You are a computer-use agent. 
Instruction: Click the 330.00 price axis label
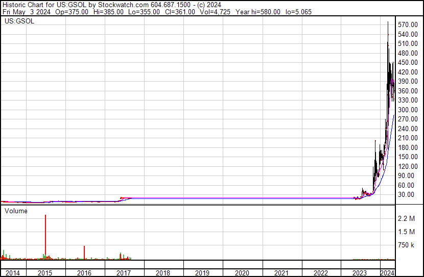[x=408, y=100]
